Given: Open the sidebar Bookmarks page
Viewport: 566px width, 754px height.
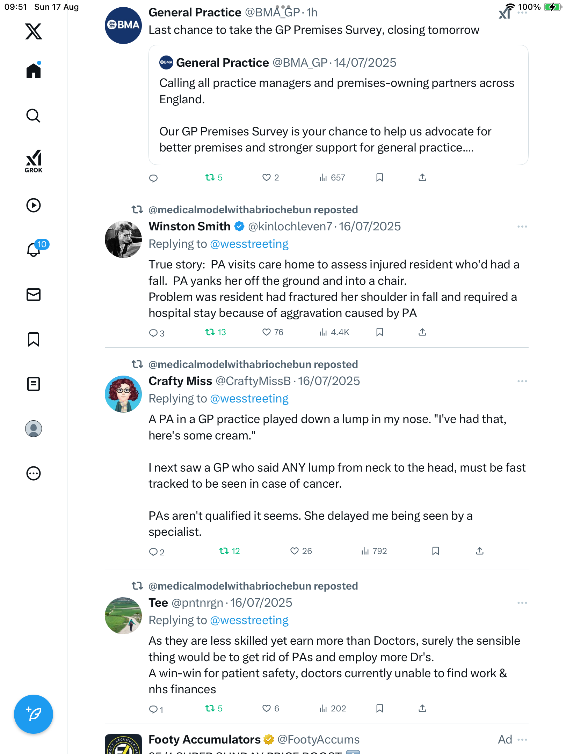Looking at the screenshot, I should [x=34, y=339].
